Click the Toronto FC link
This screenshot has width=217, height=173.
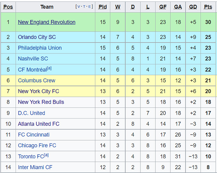click(x=31, y=156)
